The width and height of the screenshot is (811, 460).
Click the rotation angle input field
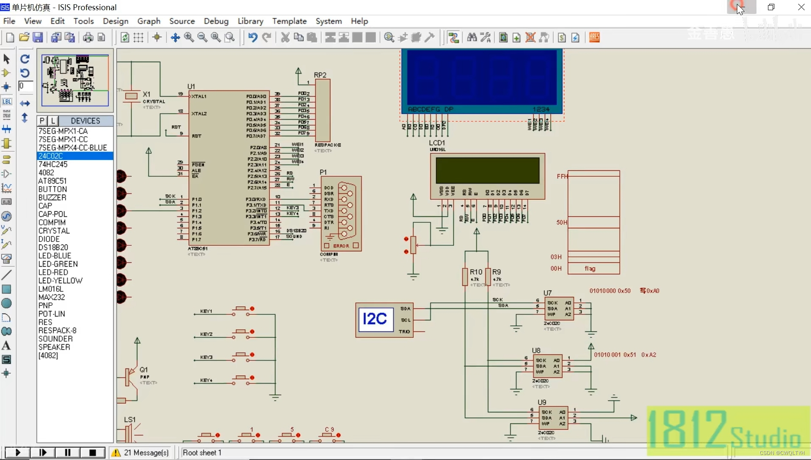point(26,86)
